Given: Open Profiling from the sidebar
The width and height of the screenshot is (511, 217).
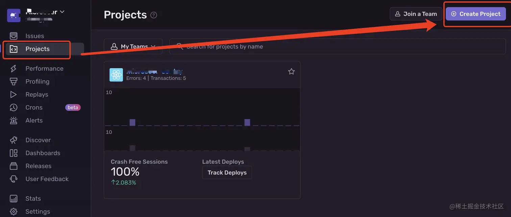Looking at the screenshot, I should [x=38, y=81].
